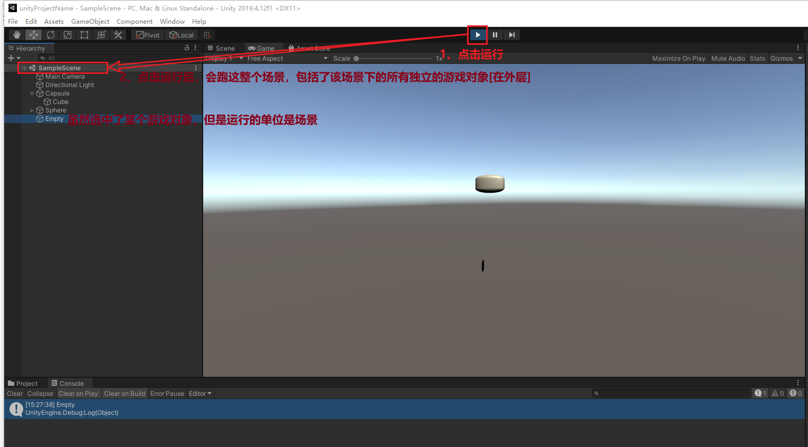
Task: Select the Move tool
Action: tap(34, 35)
